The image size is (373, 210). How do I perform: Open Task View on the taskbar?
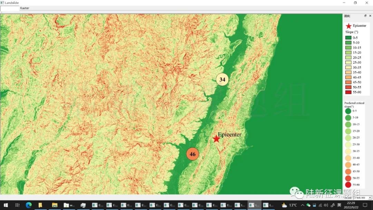click(x=17, y=205)
